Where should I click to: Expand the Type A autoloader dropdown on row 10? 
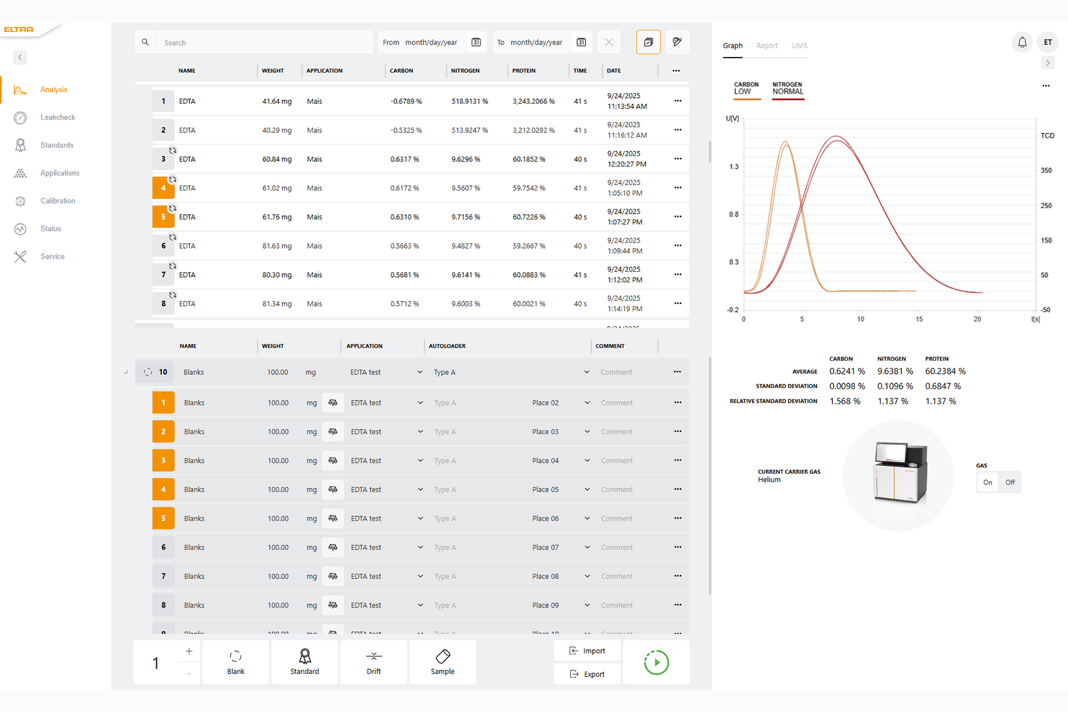586,372
